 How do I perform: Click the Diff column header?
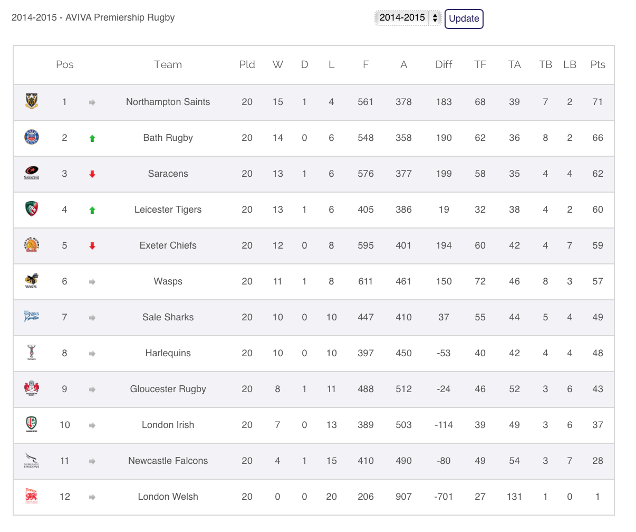[x=444, y=64]
